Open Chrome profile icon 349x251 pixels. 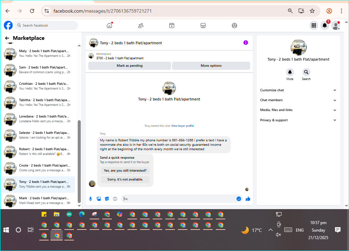(x=329, y=11)
